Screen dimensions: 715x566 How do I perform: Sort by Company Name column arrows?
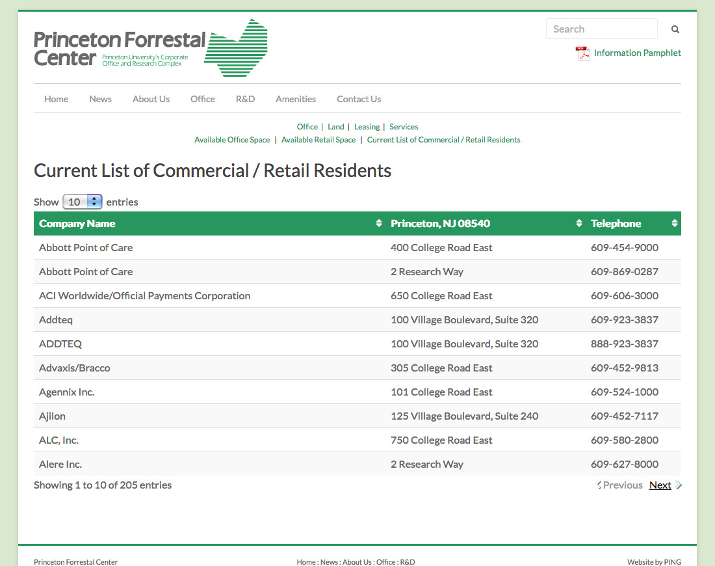pyautogui.click(x=379, y=224)
